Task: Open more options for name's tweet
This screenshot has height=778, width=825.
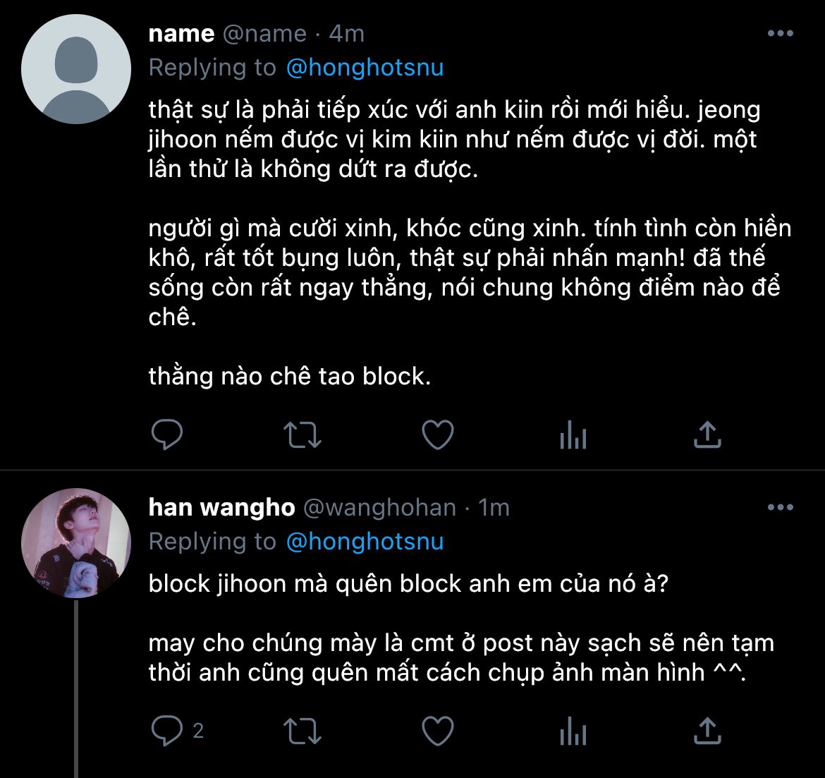Action: click(x=780, y=34)
